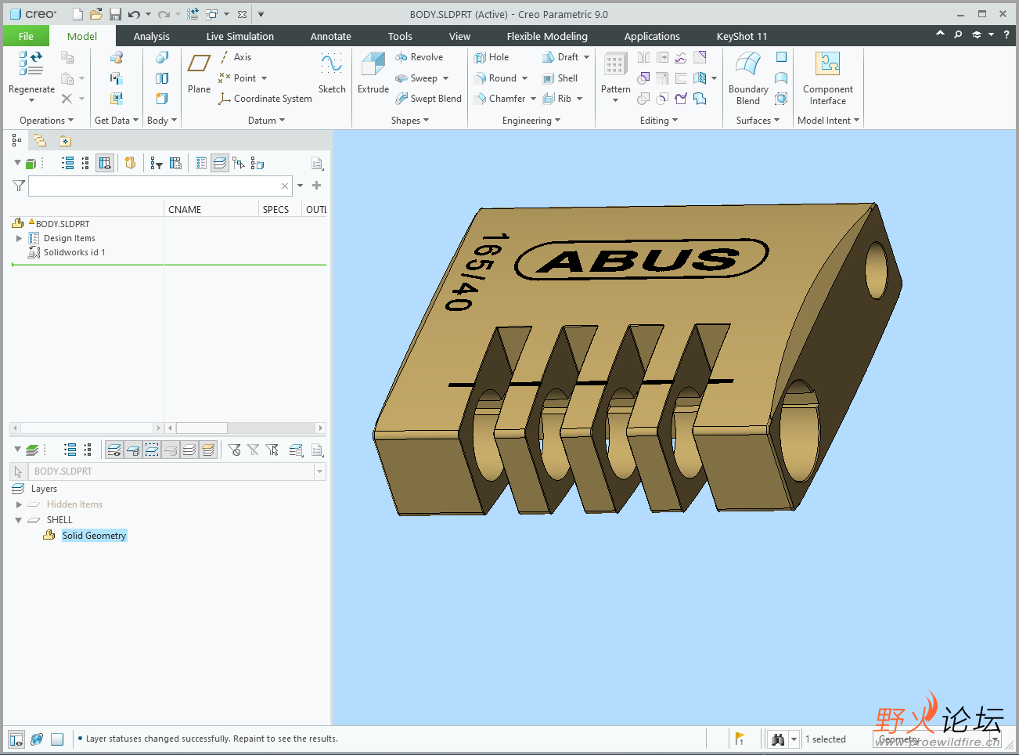Viewport: 1019px width, 755px height.
Task: Click the search icon in ribbon header
Action: pyautogui.click(x=958, y=35)
